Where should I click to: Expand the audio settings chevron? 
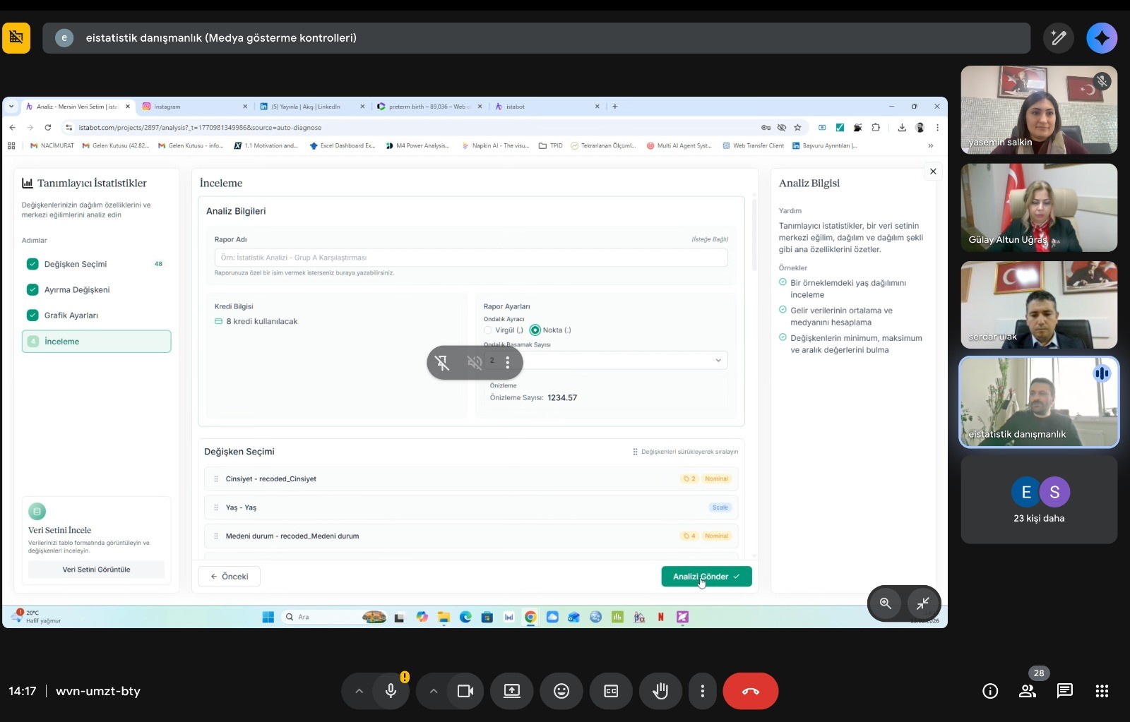pos(359,691)
